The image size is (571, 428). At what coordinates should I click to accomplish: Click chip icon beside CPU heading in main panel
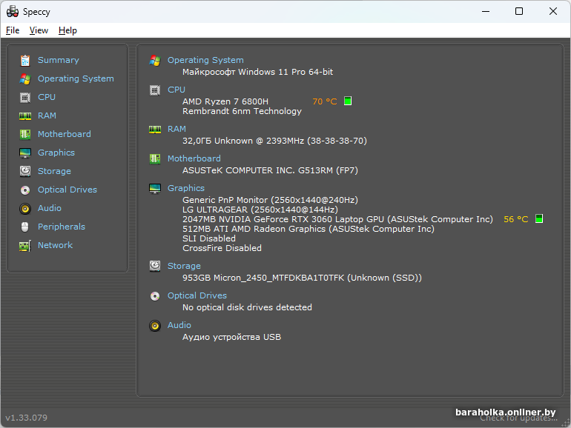pos(155,90)
